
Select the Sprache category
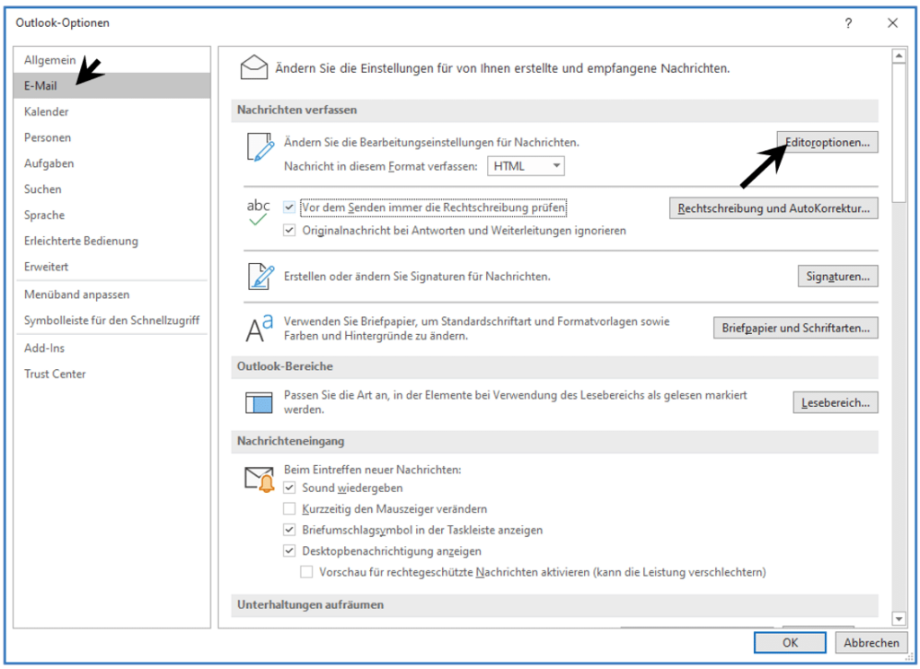pos(45,215)
